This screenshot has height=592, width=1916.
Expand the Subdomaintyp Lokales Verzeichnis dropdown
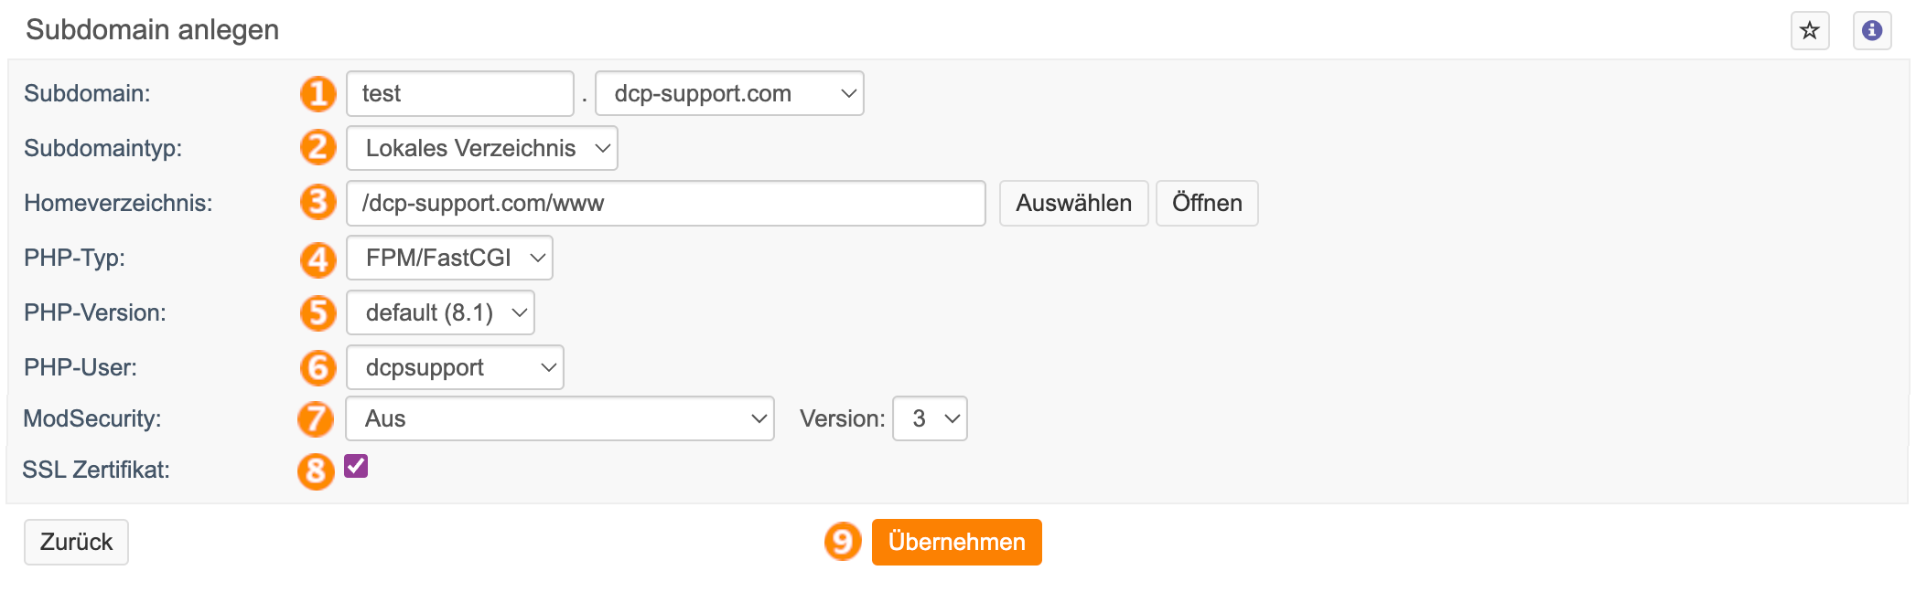click(481, 148)
